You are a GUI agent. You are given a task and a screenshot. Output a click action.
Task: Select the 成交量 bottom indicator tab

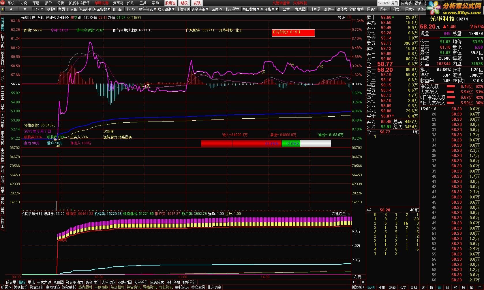coord(11,282)
